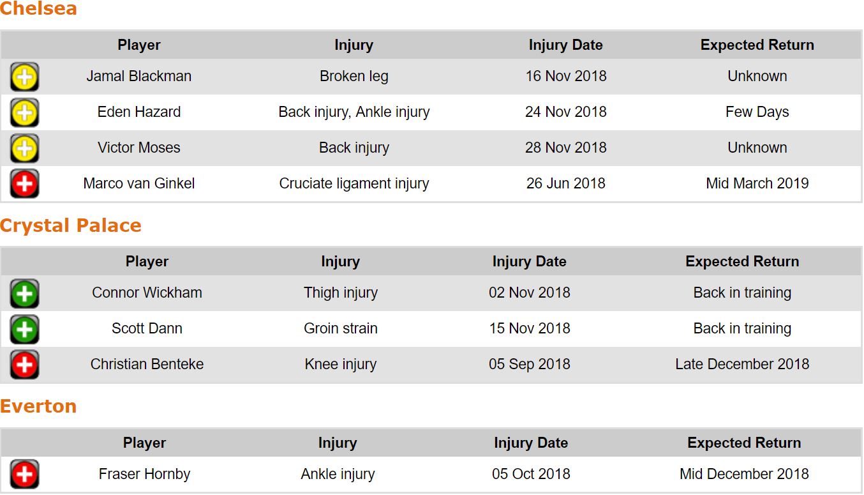Click Injury Date header in Crystal Palace table
864x495 pixels.
coord(529,262)
